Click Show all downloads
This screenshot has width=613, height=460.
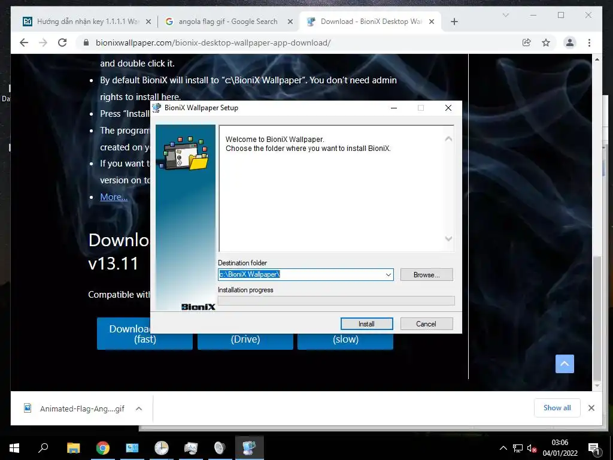tap(557, 408)
